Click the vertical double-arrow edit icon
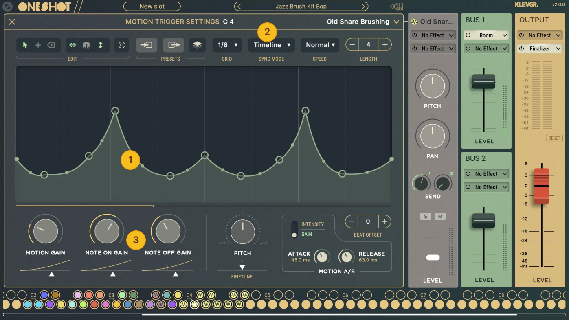Screen dimensions: 569x320 (x=100, y=45)
